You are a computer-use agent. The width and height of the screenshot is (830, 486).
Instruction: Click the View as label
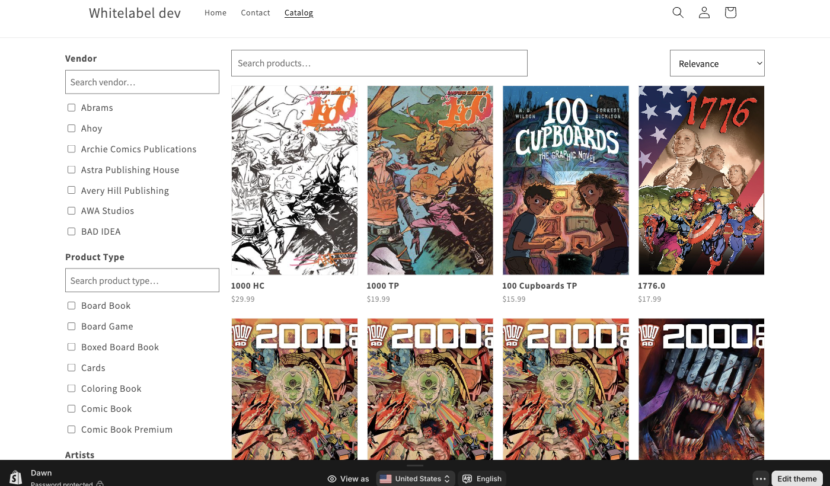(x=355, y=479)
